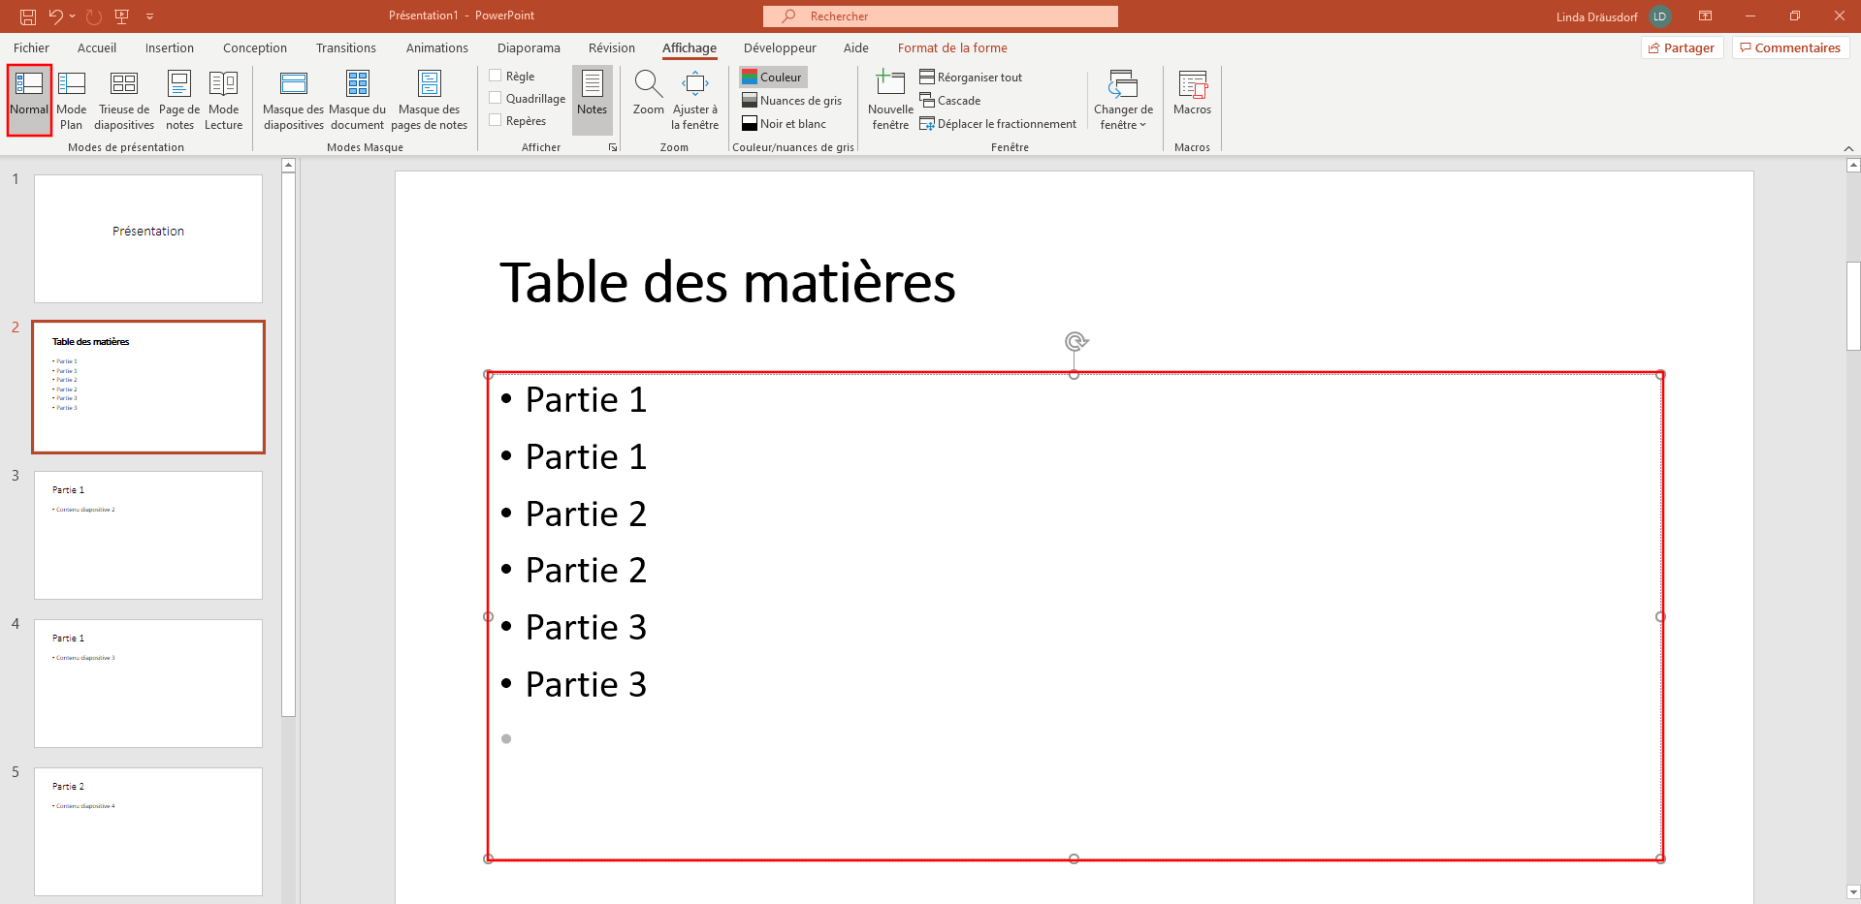Image resolution: width=1861 pixels, height=904 pixels.
Task: Open Masque du document
Action: coord(358,101)
